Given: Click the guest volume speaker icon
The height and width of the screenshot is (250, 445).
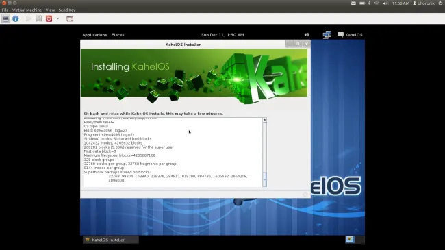Looking at the screenshot, I should (x=307, y=35).
